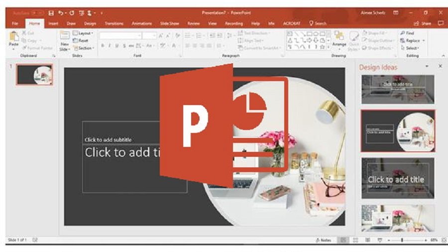Click the Increase Font Size icon

pyautogui.click(x=161, y=36)
